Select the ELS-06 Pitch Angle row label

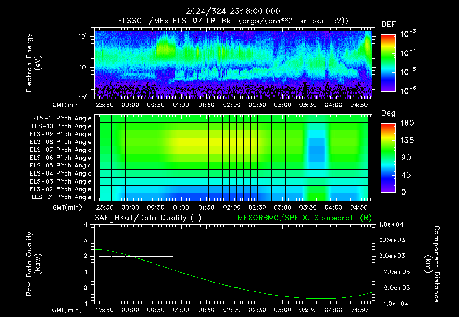61,158
